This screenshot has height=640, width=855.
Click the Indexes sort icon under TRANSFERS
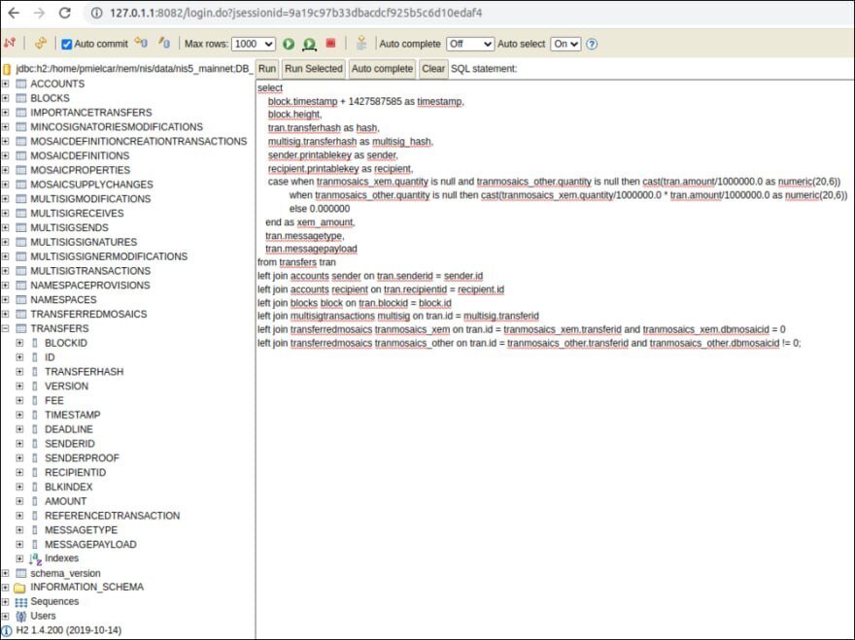click(x=35, y=558)
